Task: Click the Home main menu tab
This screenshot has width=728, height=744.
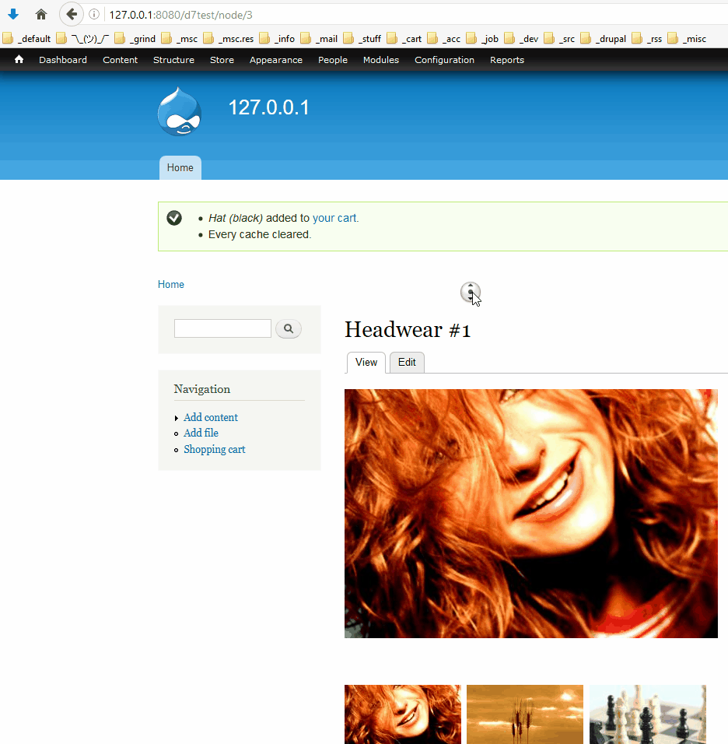Action: [x=180, y=168]
